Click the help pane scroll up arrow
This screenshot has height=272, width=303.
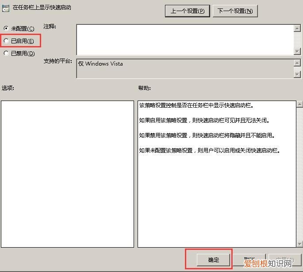pos(300,104)
